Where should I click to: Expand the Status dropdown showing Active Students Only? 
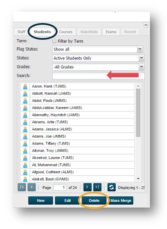pyautogui.click(x=142, y=58)
